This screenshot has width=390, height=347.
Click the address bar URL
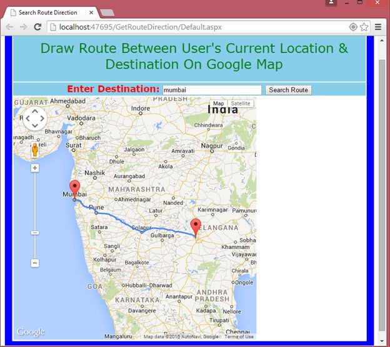coord(141,27)
